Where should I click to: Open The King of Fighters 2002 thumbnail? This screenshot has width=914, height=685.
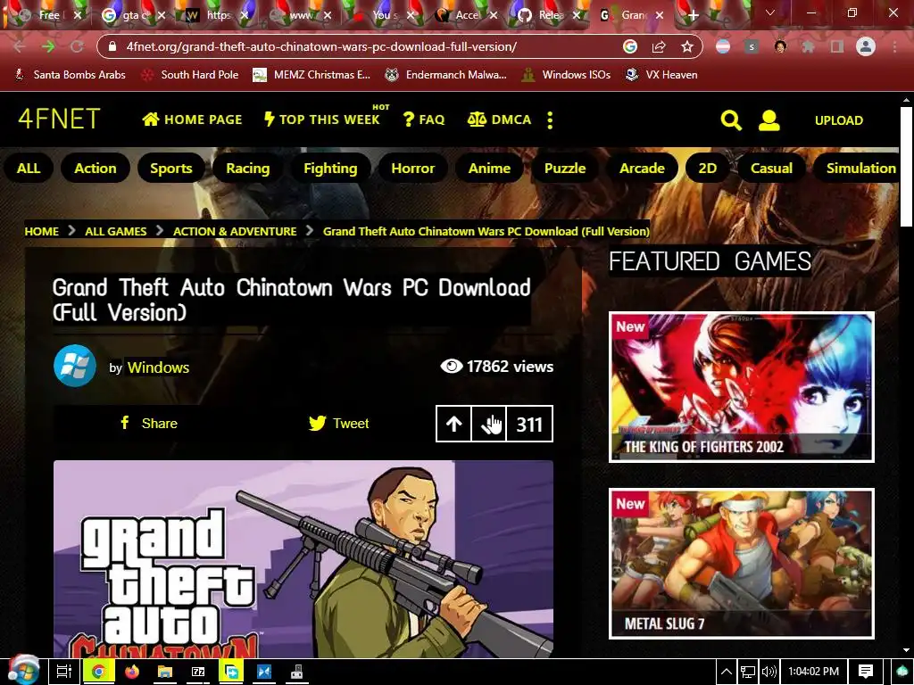(x=742, y=387)
